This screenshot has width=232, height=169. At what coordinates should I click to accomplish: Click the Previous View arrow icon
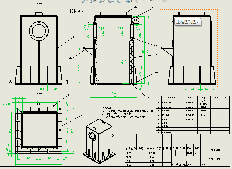click(111, 1)
